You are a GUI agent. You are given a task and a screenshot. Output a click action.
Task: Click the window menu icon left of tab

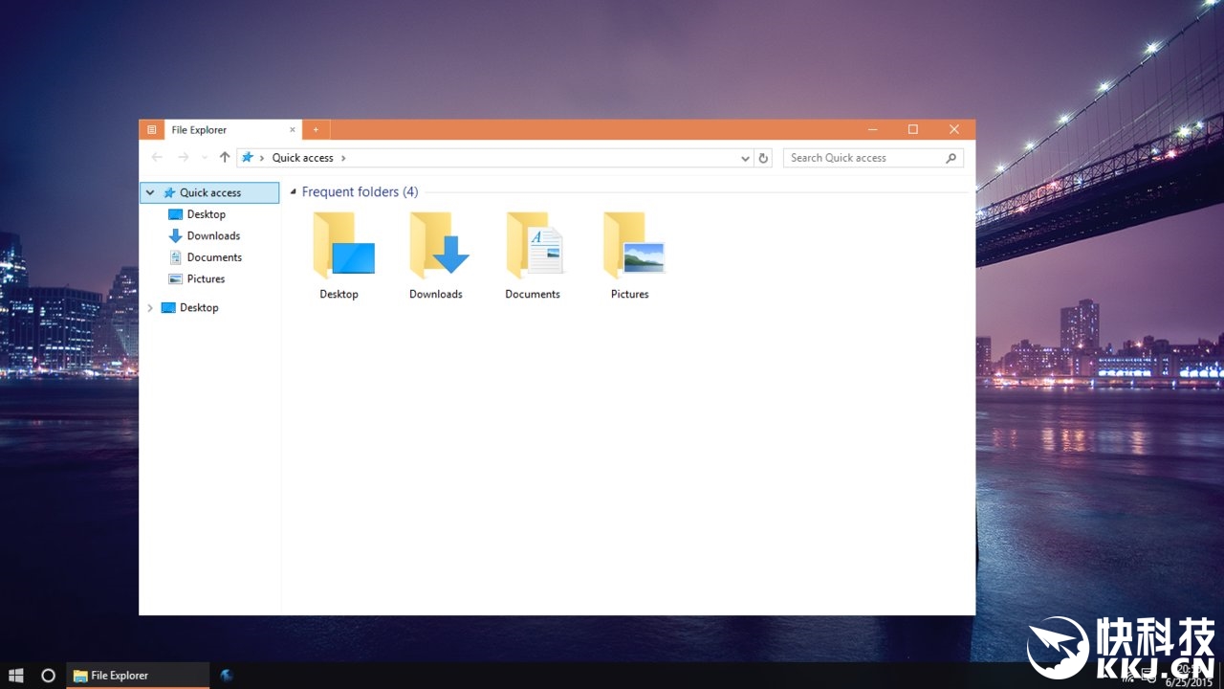[151, 130]
